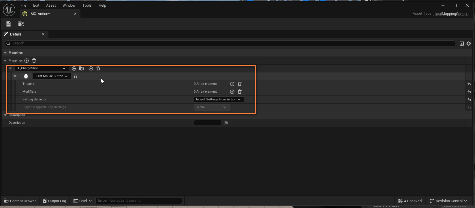Use selected asset arrow next to IA_ChargeShot
This screenshot has width=475, height=208.
point(74,68)
